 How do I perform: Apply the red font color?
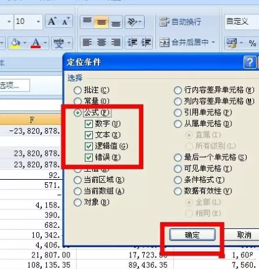pos(36,43)
